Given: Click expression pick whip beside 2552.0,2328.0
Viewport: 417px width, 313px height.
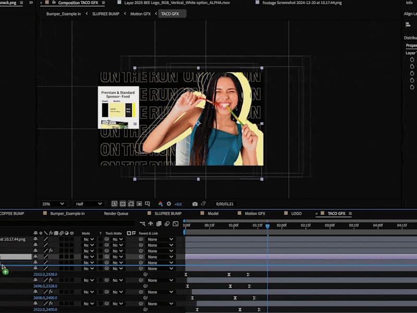Looking at the screenshot, I should tap(145, 274).
